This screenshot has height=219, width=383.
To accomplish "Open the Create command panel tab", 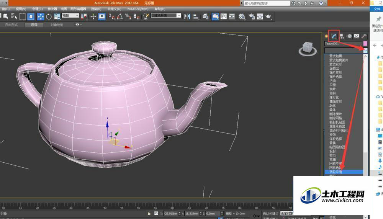I will pyautogui.click(x=326, y=36).
